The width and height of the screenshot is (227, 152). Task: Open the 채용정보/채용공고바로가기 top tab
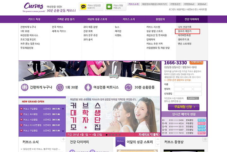[x=154, y=4]
